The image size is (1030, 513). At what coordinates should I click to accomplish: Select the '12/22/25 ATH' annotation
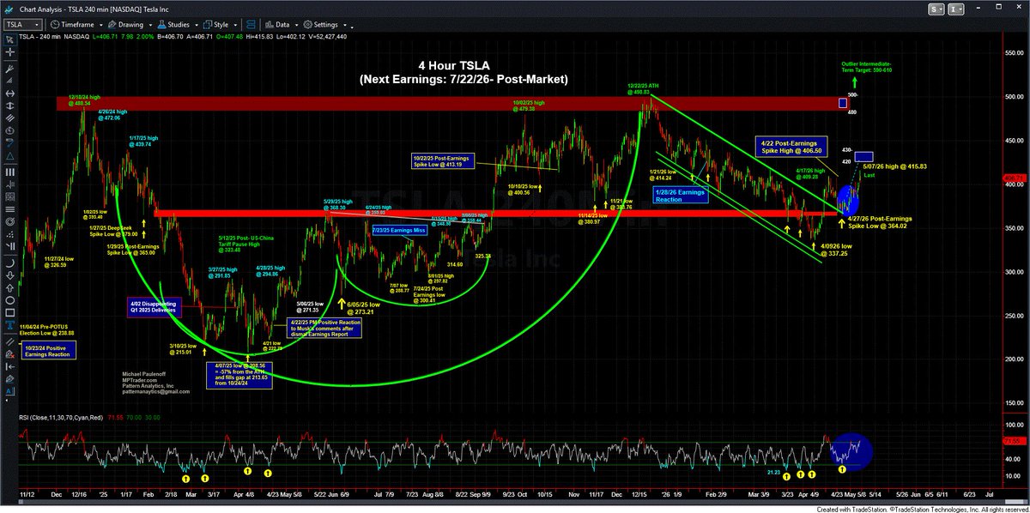(645, 88)
